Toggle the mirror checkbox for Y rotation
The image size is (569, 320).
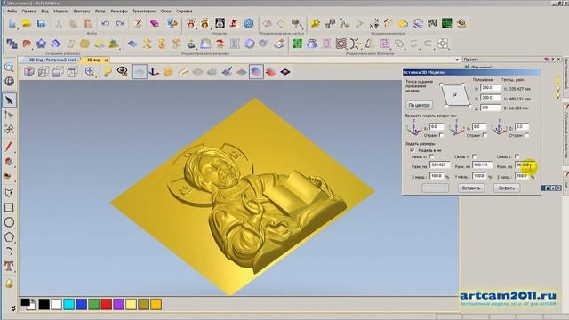click(484, 135)
